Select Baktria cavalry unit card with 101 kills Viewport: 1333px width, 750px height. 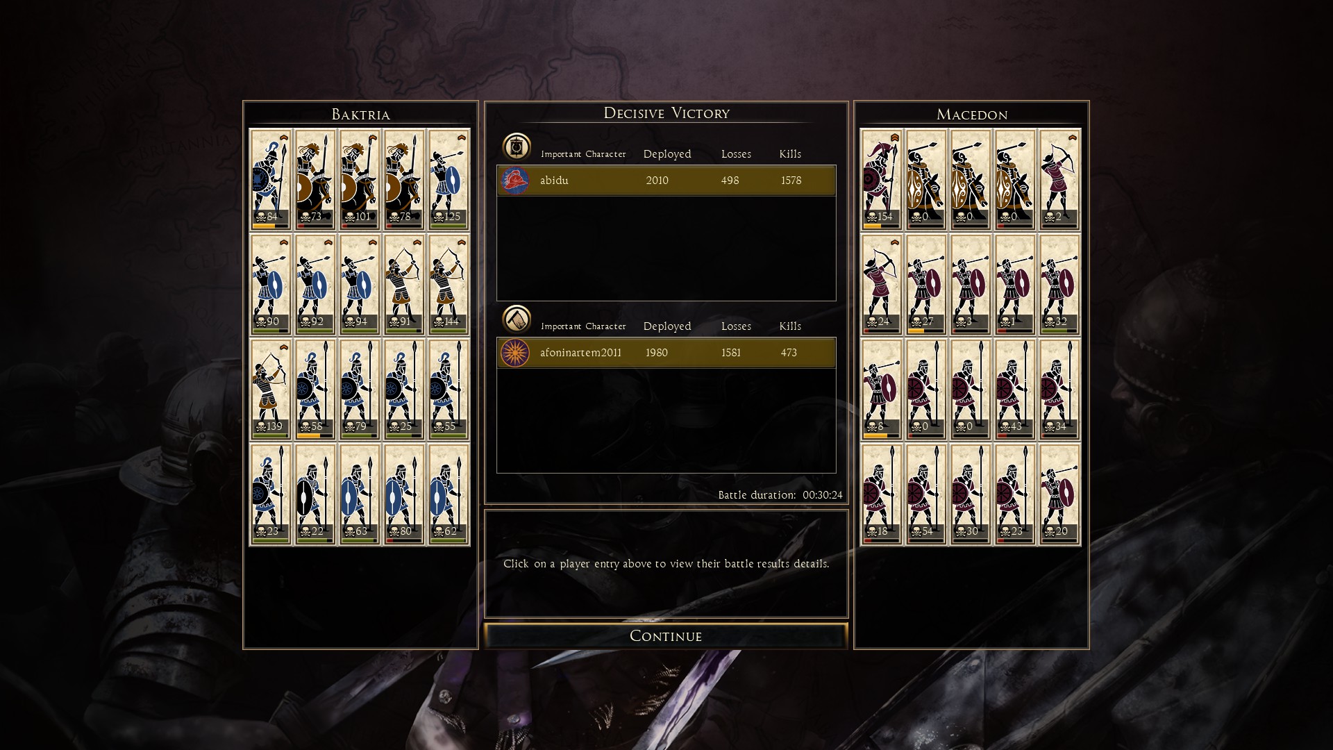coord(360,179)
